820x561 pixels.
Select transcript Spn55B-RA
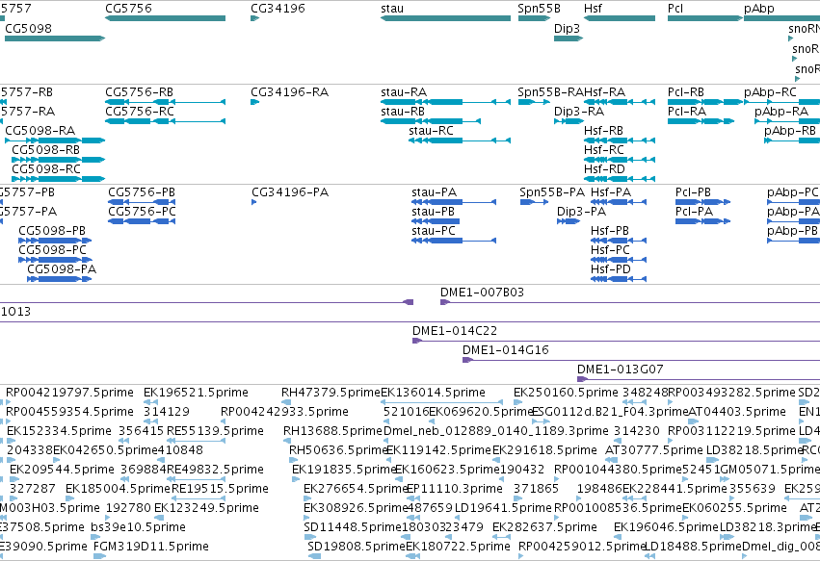coord(534,102)
